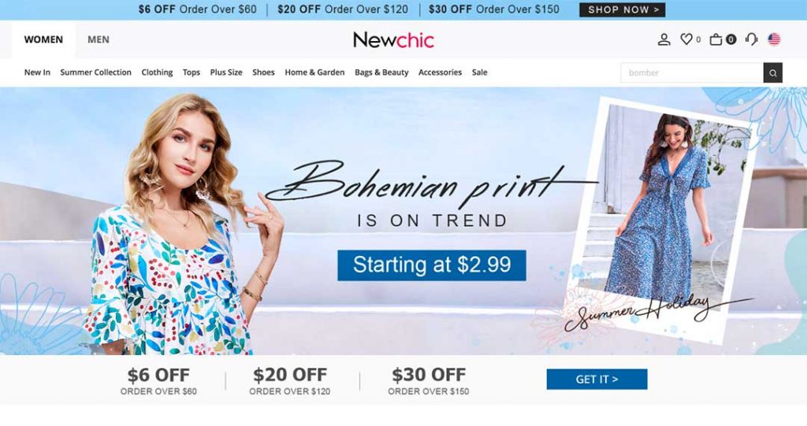This screenshot has height=426, width=807.
Task: Expand the Home & Garden menu
Action: coord(314,72)
